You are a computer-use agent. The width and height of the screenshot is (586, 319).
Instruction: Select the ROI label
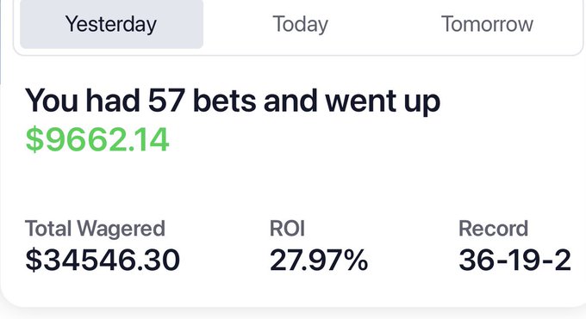coord(287,229)
